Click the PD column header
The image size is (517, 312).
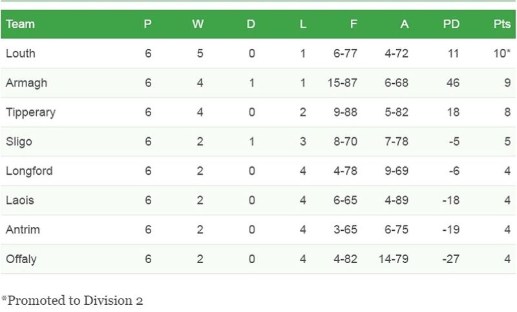451,24
